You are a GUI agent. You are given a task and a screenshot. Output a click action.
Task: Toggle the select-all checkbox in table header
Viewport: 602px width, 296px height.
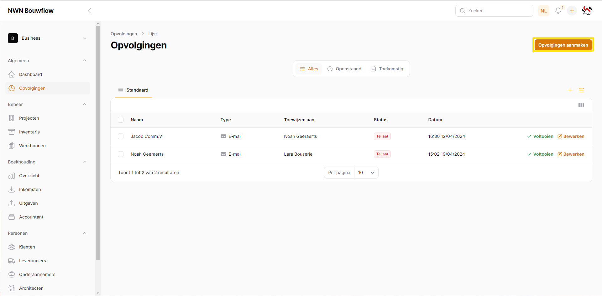[x=121, y=120]
